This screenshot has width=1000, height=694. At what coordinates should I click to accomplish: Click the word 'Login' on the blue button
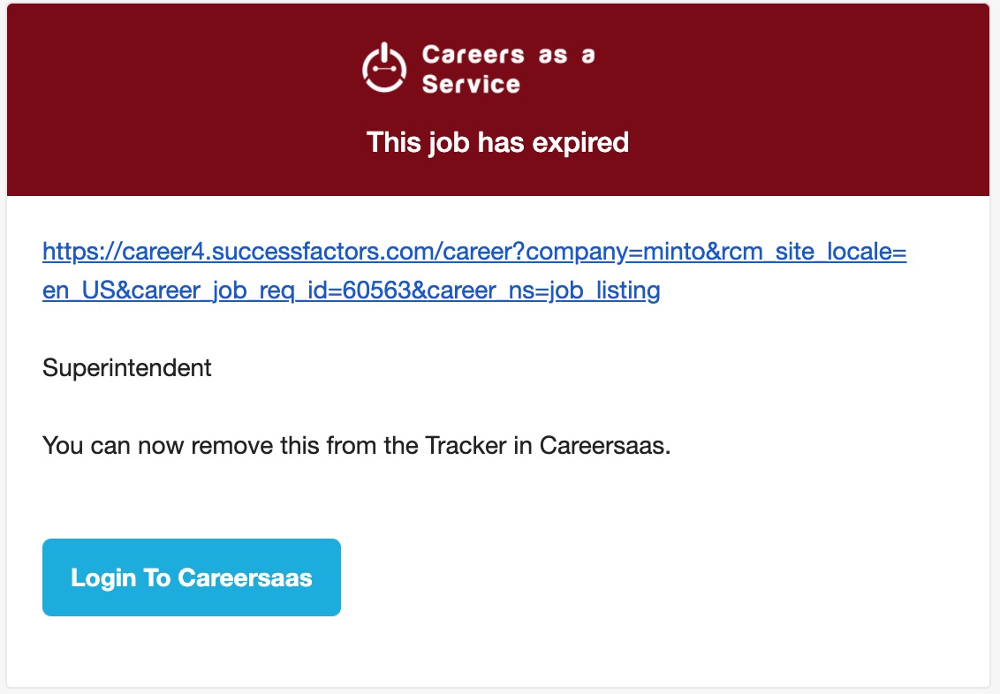point(103,578)
